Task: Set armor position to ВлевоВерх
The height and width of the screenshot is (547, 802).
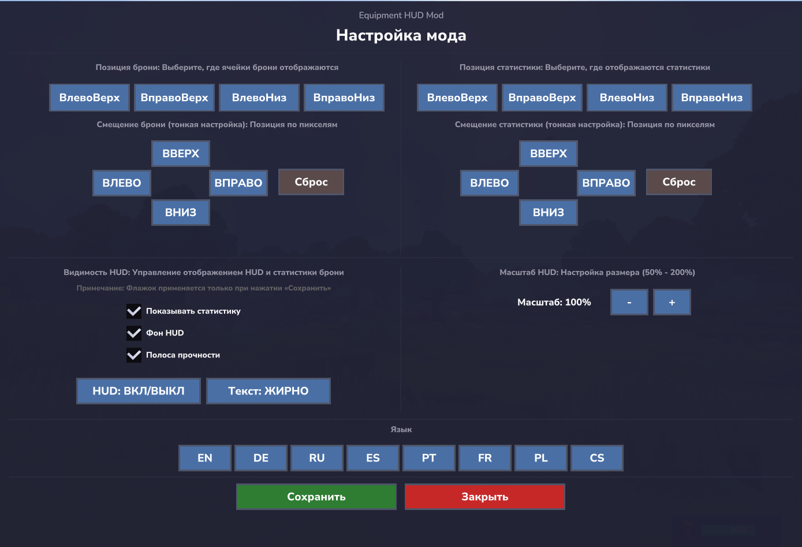Action: tap(89, 98)
